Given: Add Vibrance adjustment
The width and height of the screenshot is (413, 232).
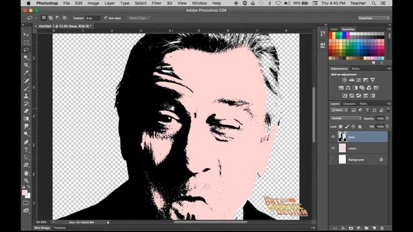Looking at the screenshot, I should [x=372, y=80].
